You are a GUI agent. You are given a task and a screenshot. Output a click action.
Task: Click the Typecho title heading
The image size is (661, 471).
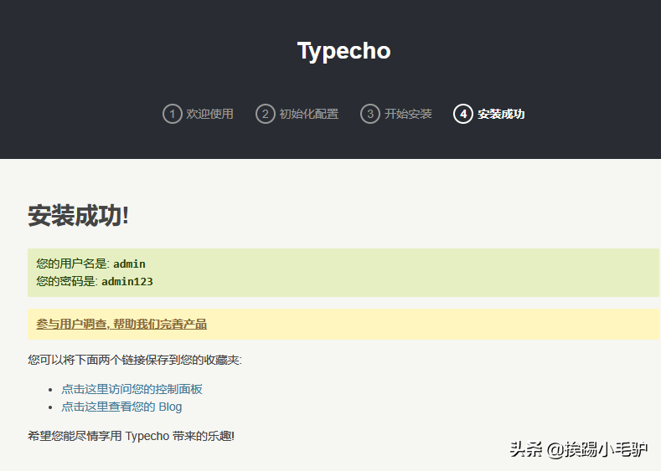[344, 51]
